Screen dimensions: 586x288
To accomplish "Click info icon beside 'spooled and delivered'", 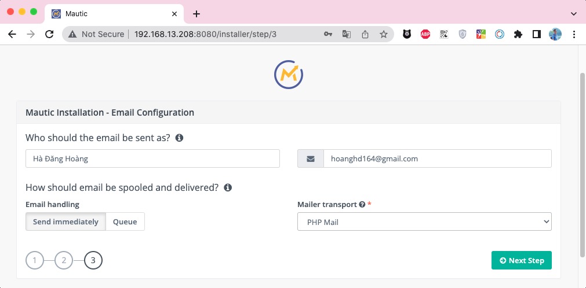I will pyautogui.click(x=228, y=187).
